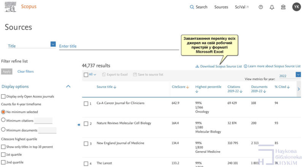Click the help question mark icon

coord(260,7)
